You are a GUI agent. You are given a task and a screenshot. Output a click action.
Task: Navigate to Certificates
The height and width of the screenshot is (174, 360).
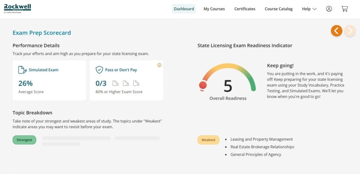[x=245, y=9]
